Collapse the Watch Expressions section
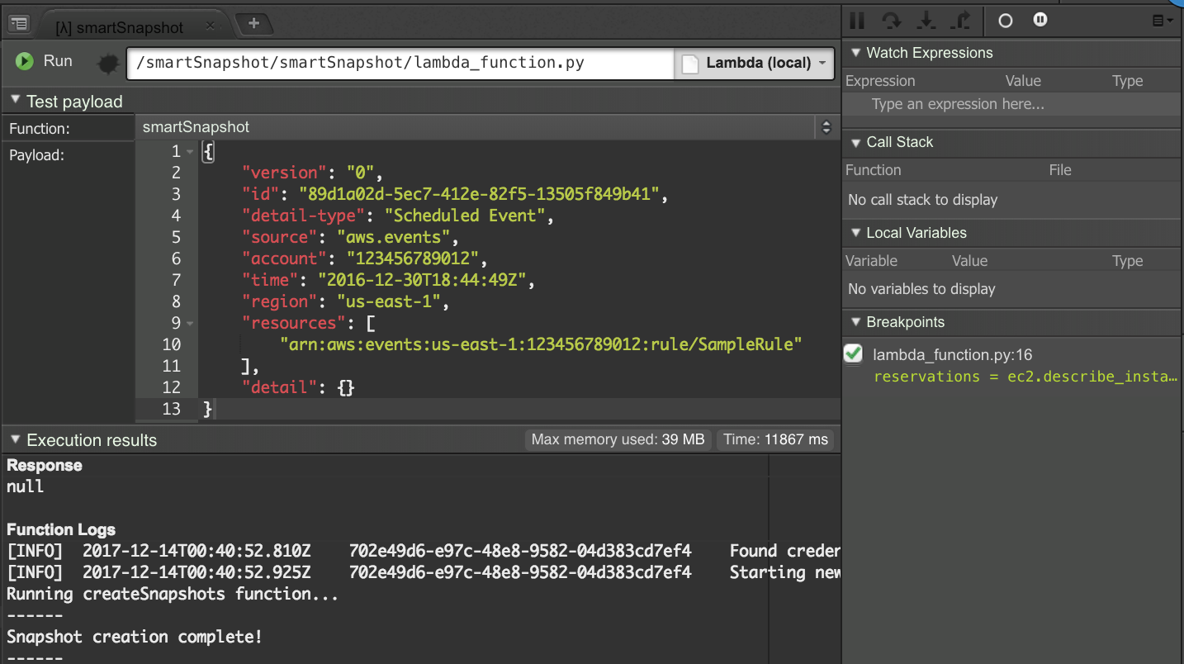This screenshot has width=1184, height=664. point(855,53)
